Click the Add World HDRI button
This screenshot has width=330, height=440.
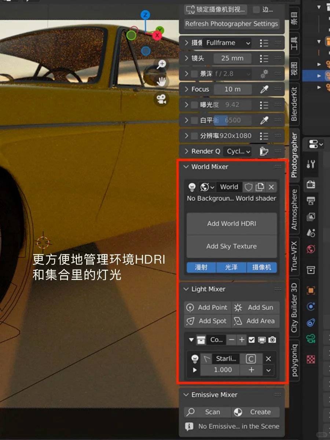(x=231, y=224)
